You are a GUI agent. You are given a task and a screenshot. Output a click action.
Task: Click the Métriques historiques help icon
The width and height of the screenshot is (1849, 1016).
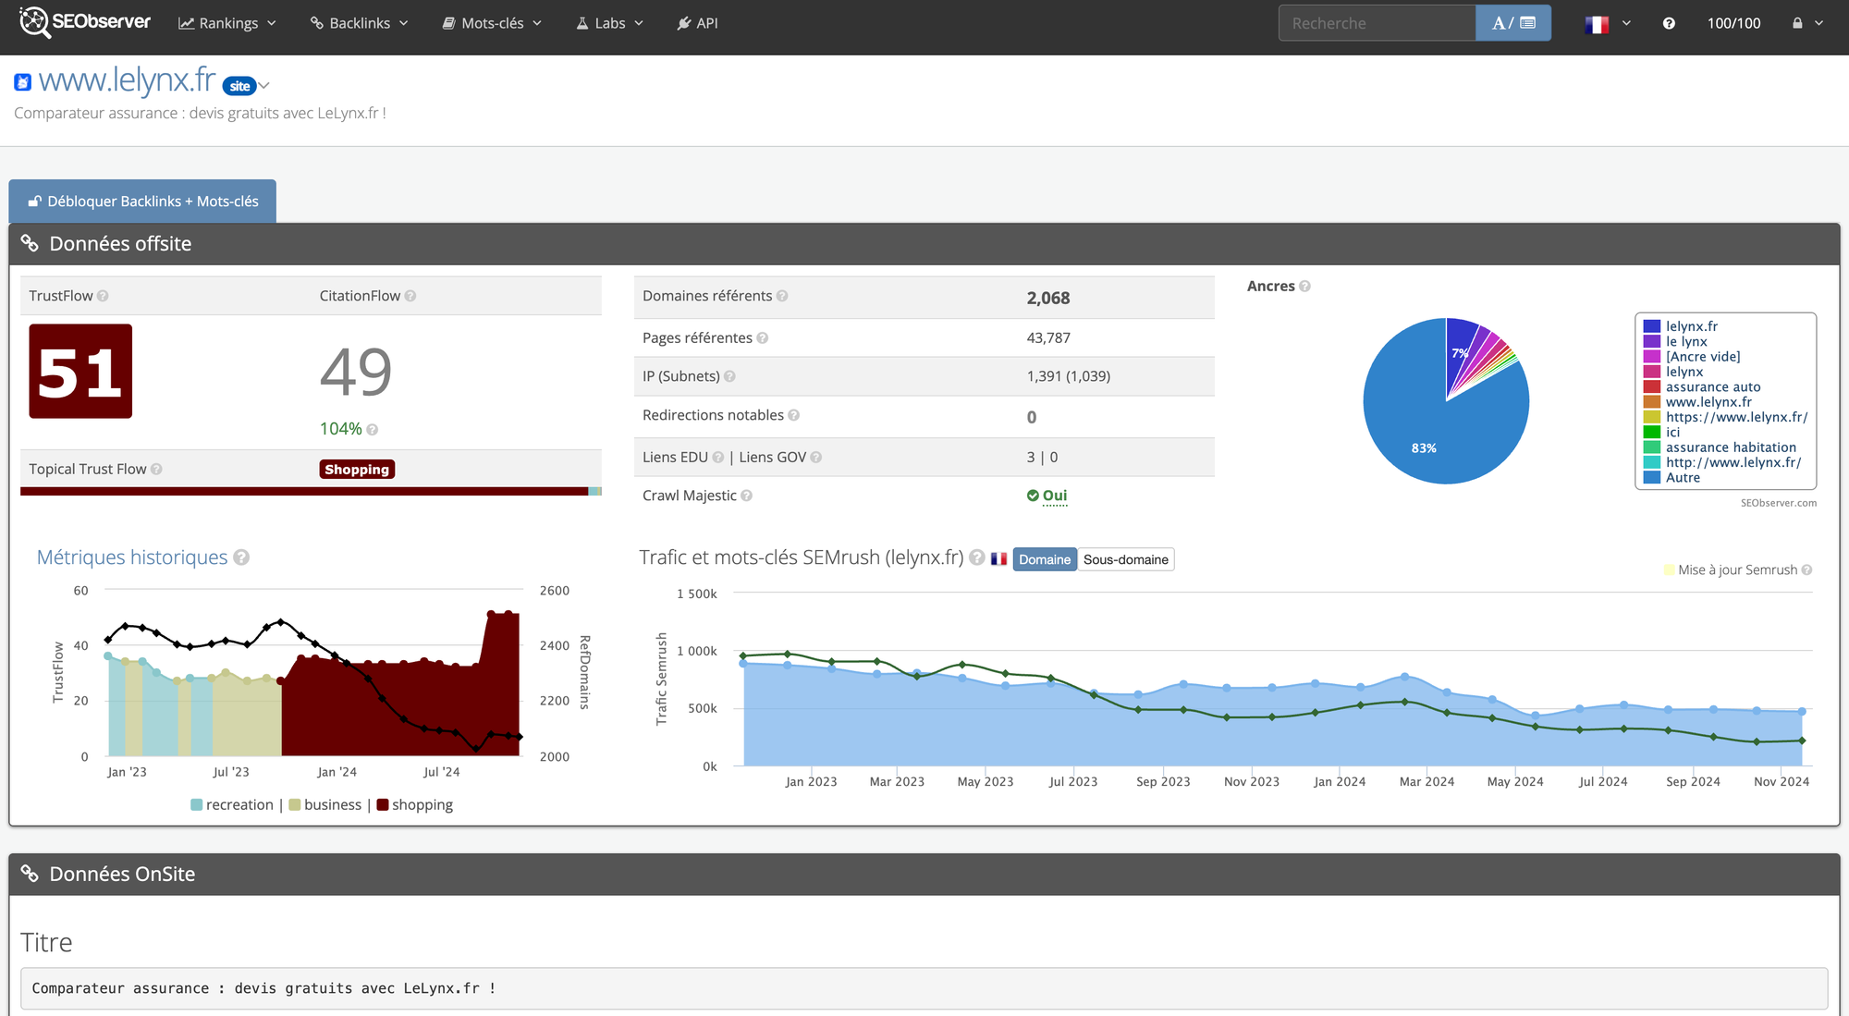241,557
